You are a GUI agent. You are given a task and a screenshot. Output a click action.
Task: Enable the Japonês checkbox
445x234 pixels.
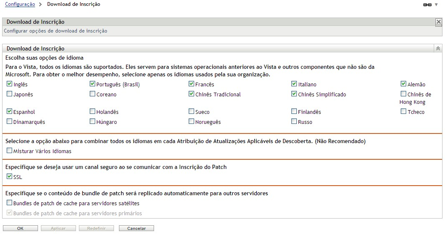click(x=9, y=94)
